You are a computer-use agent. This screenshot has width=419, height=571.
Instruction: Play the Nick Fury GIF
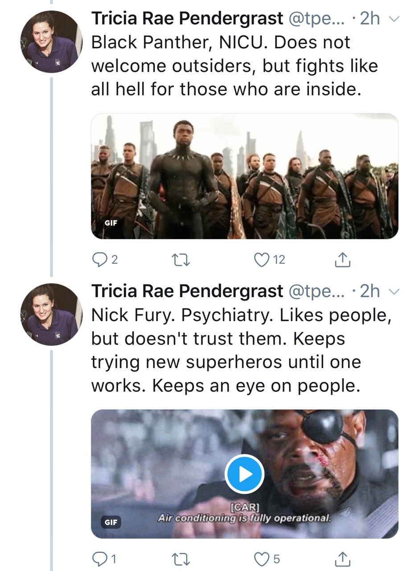pos(244,474)
